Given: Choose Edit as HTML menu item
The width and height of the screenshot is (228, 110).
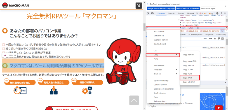Looking at the screenshot, I should point(163,36).
